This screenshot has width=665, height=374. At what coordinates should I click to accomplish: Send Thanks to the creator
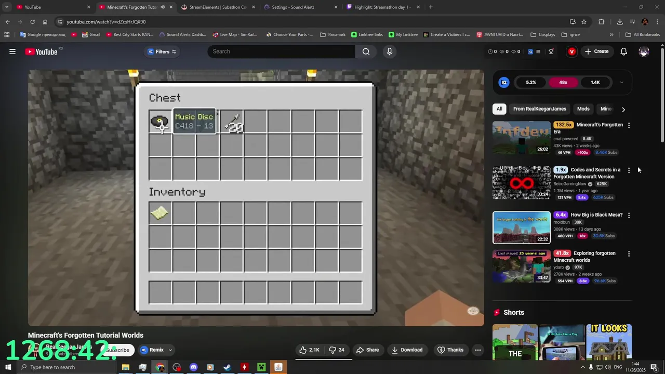[450, 350]
